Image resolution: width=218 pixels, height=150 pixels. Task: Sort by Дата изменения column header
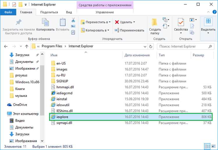coord(137,55)
